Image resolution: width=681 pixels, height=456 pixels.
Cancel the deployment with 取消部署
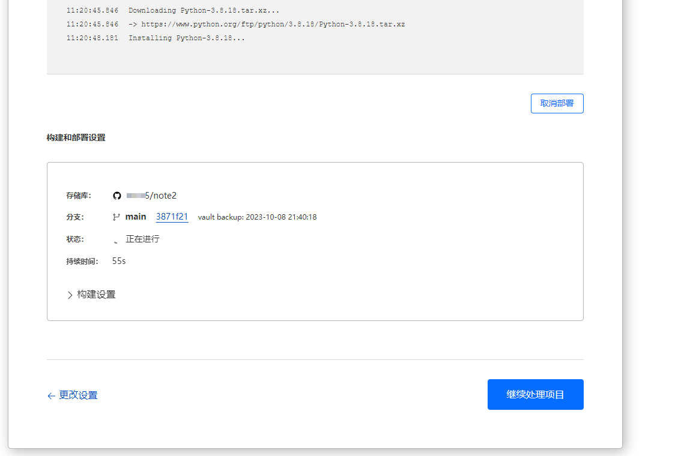point(557,103)
